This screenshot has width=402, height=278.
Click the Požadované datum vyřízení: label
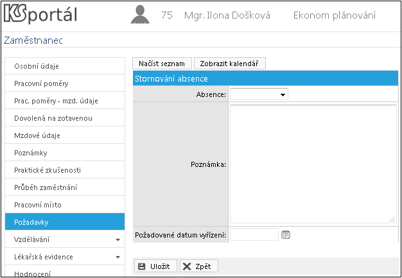[x=180, y=235]
